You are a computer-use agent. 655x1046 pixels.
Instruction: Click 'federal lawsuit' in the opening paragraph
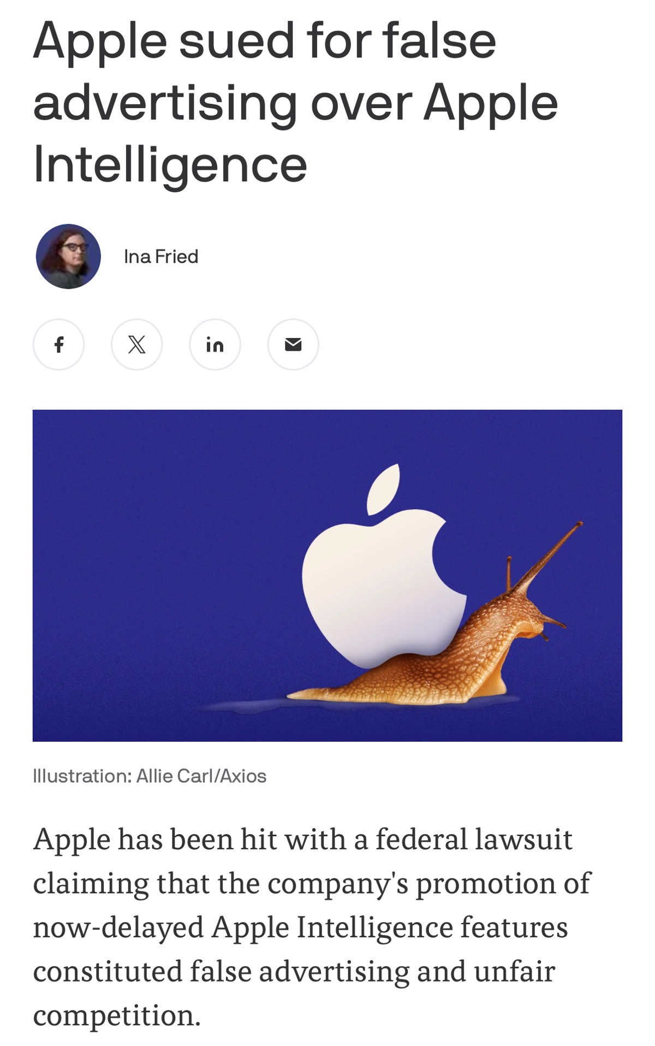(474, 839)
